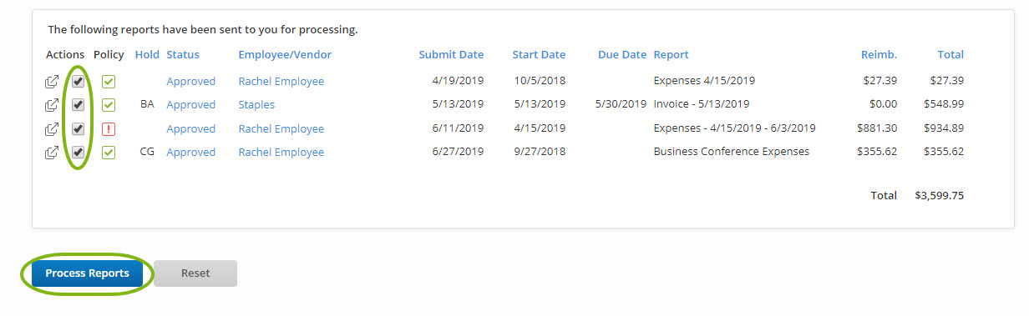The image size is (1029, 316).
Task: Click the Reset button
Action: click(x=195, y=273)
